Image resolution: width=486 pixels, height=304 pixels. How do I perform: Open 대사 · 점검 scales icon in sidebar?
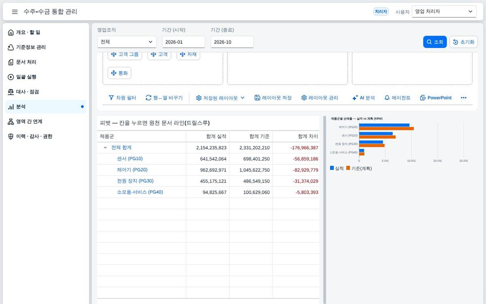11,92
